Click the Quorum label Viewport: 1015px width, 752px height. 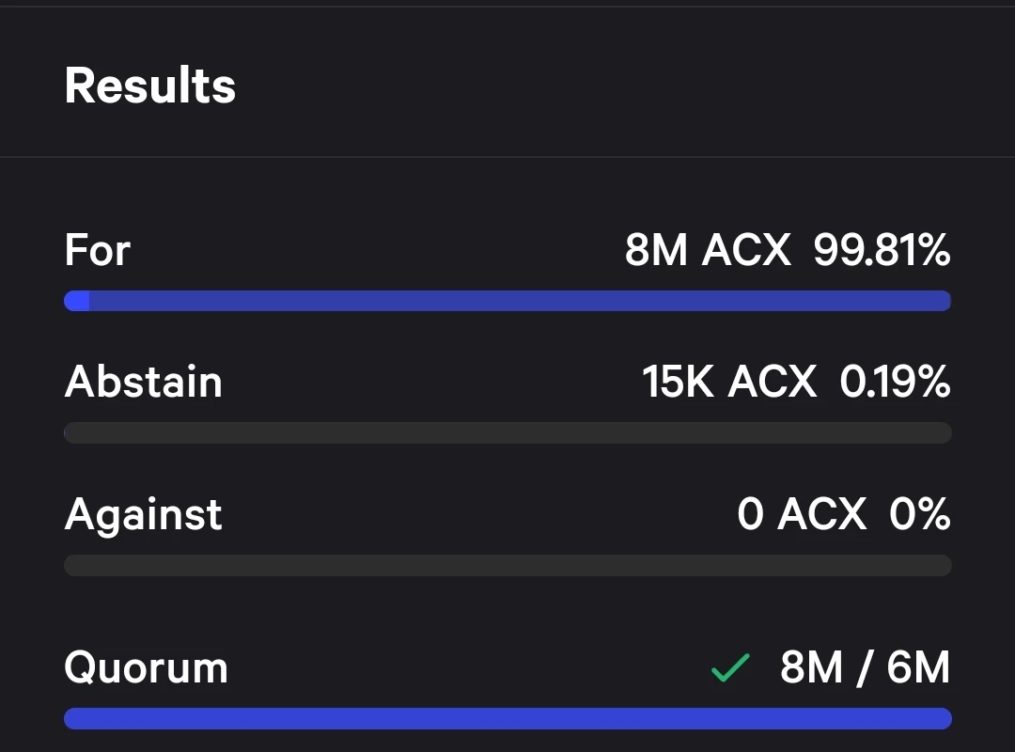click(146, 667)
